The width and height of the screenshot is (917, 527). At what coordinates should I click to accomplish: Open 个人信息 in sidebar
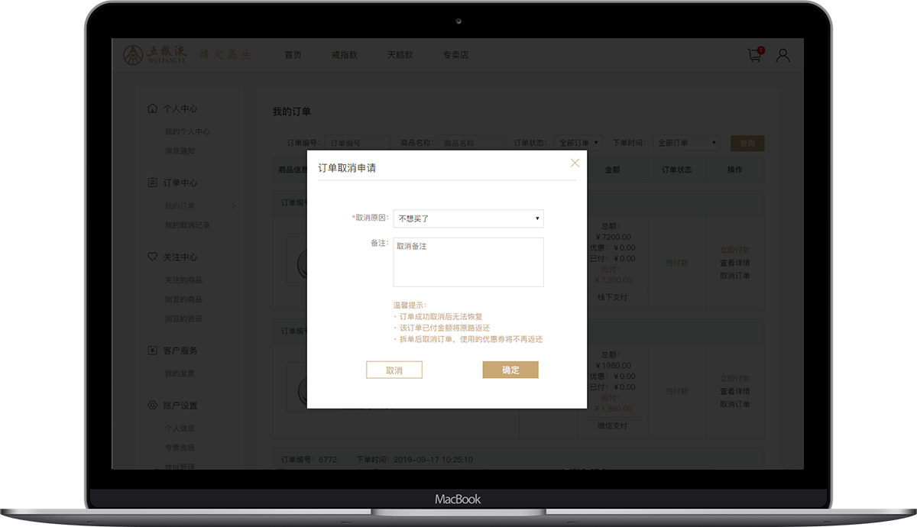point(180,428)
